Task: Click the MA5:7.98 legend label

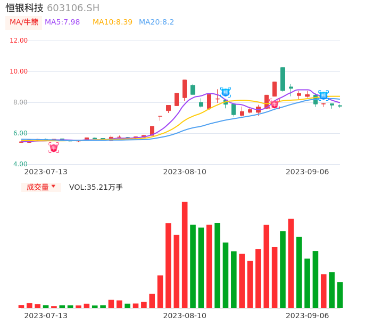Action: click(x=62, y=22)
